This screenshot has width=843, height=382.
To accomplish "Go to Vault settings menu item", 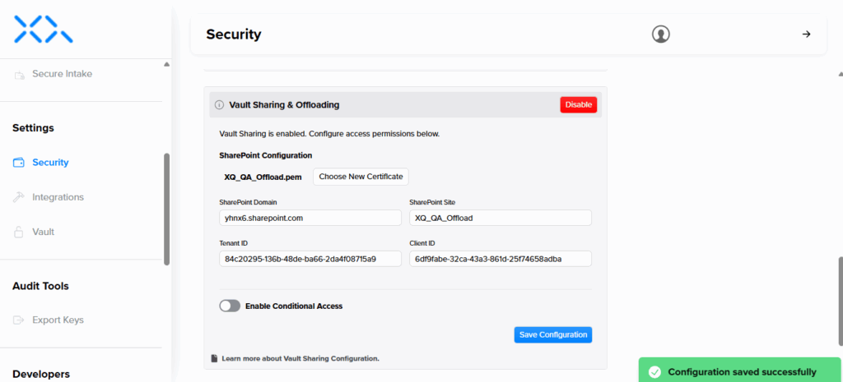I will [x=43, y=232].
